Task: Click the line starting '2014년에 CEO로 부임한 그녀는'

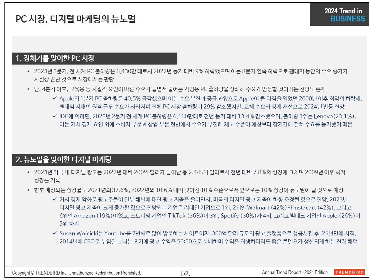Action: pyautogui.click(x=208, y=241)
